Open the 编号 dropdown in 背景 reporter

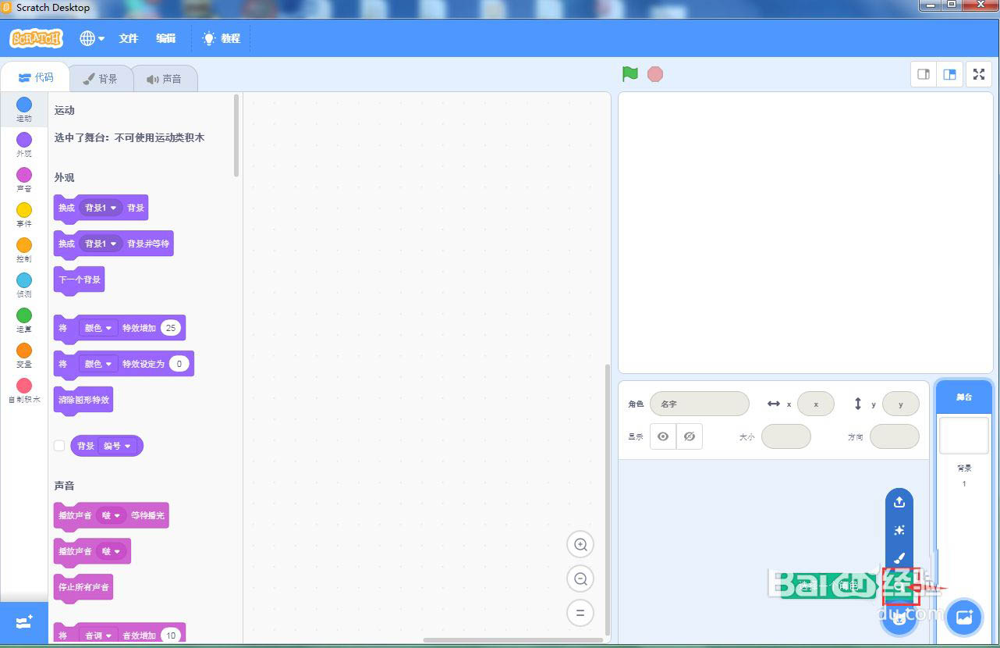[117, 446]
